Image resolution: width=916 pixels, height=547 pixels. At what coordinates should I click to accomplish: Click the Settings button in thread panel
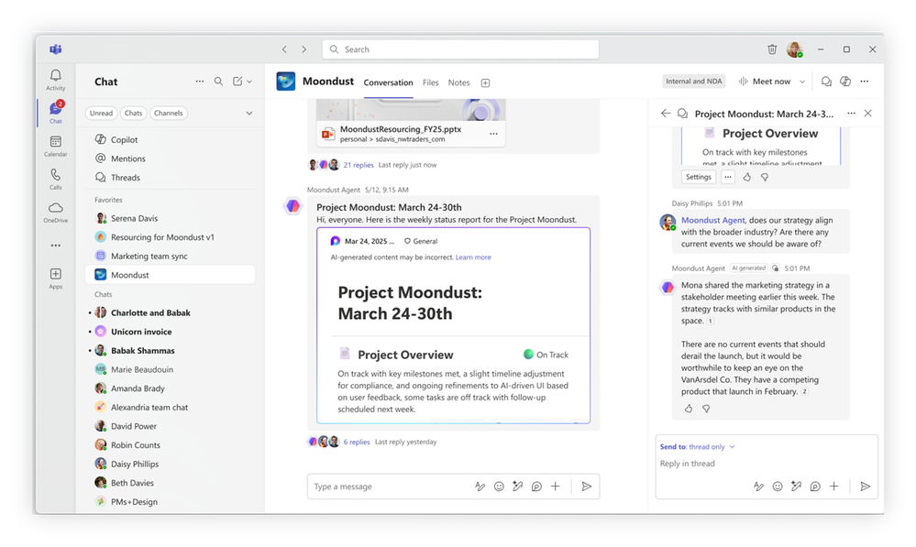pyautogui.click(x=699, y=177)
